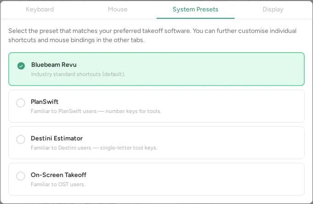Viewport: 313px width, 204px height.
Task: Choose the Destini Estimator radio button
Action: pos(21,140)
